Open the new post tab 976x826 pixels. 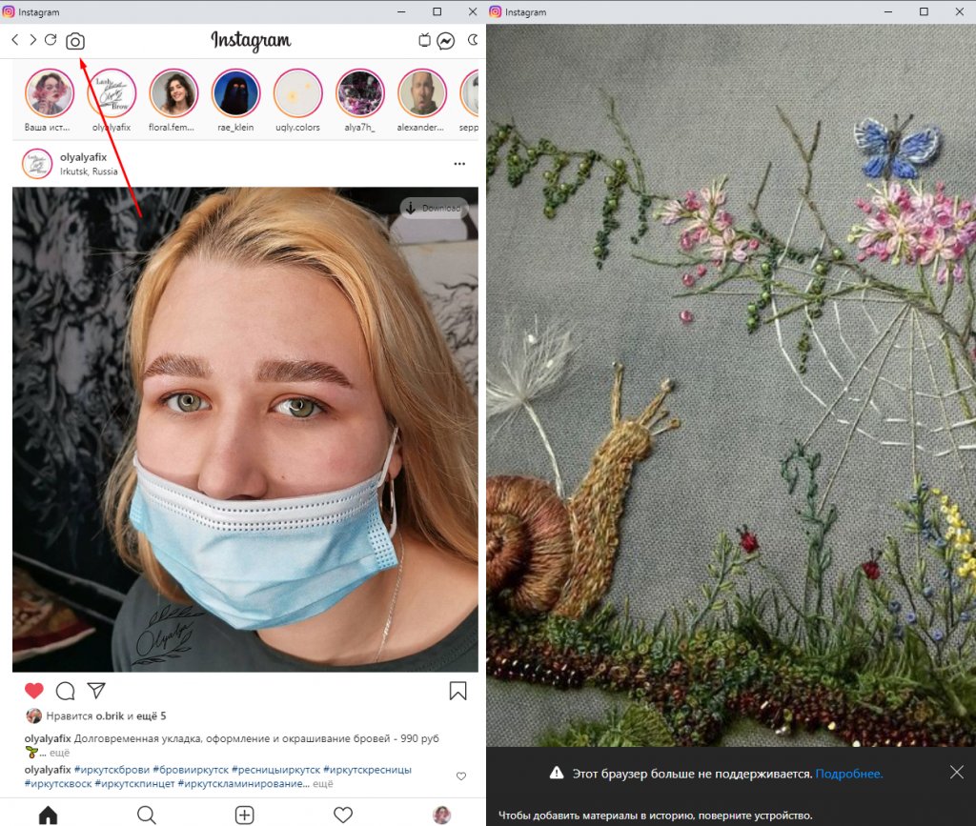[245, 815]
